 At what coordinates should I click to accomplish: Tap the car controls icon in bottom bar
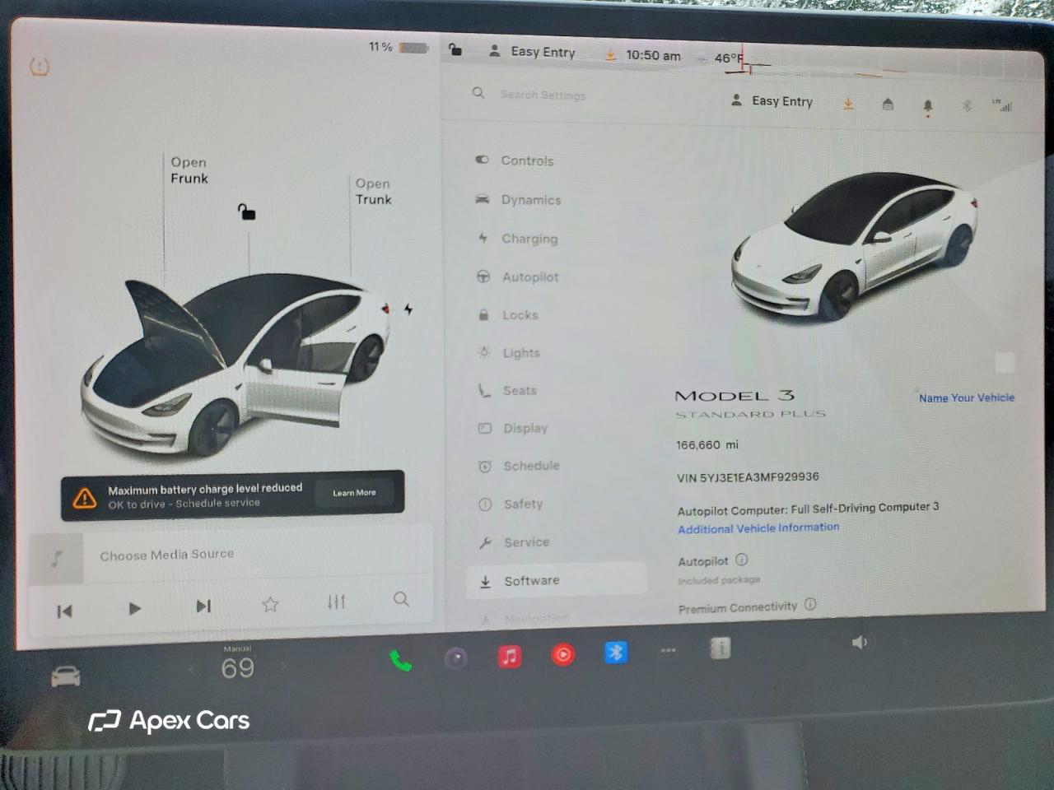pyautogui.click(x=66, y=676)
